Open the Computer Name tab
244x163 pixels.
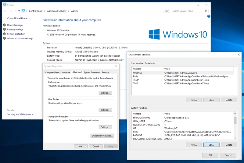tap(52, 73)
